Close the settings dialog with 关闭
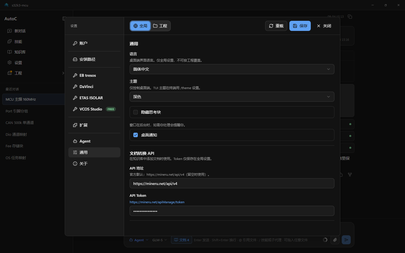405x253 pixels. 324,26
